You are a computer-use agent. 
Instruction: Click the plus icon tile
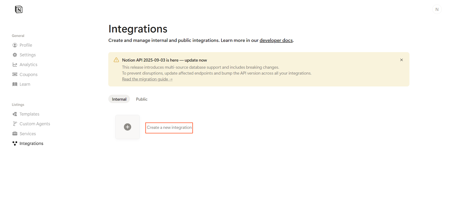tap(127, 127)
